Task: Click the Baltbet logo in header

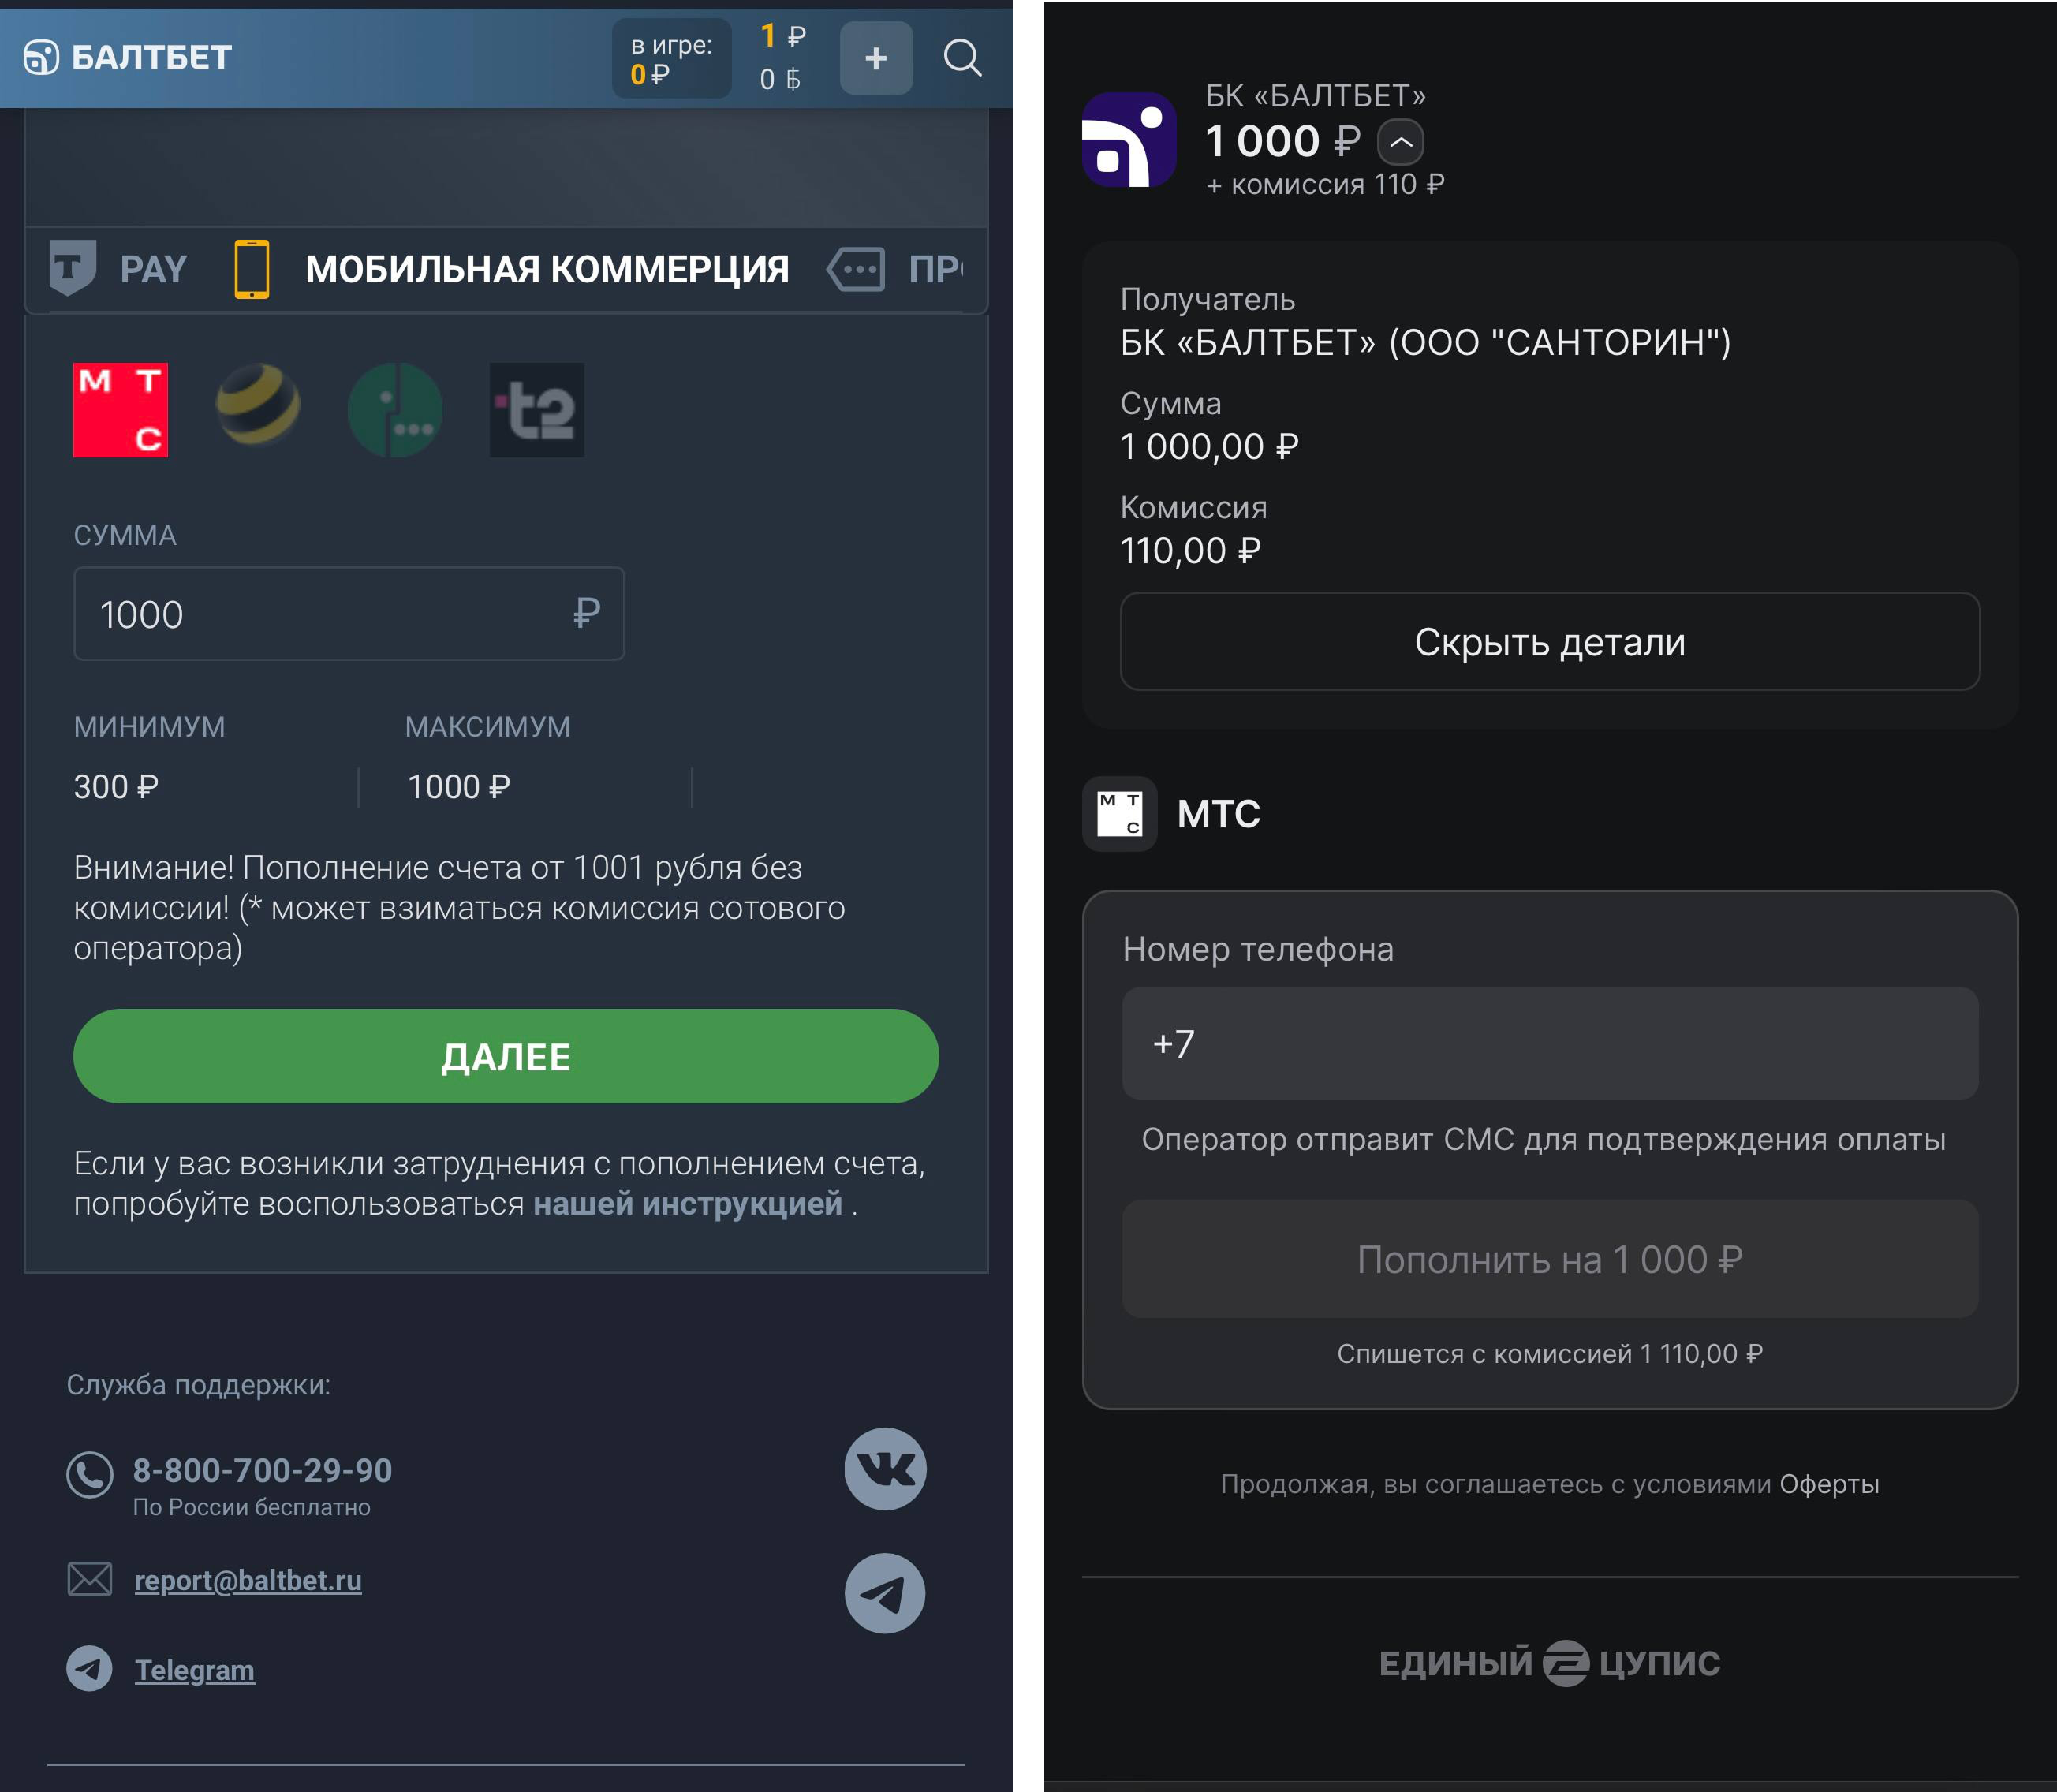Action: point(128,58)
